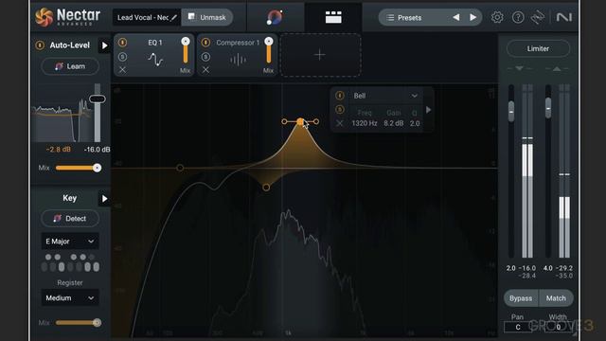
Task: Select the high-pass filter node
Action: (x=180, y=168)
